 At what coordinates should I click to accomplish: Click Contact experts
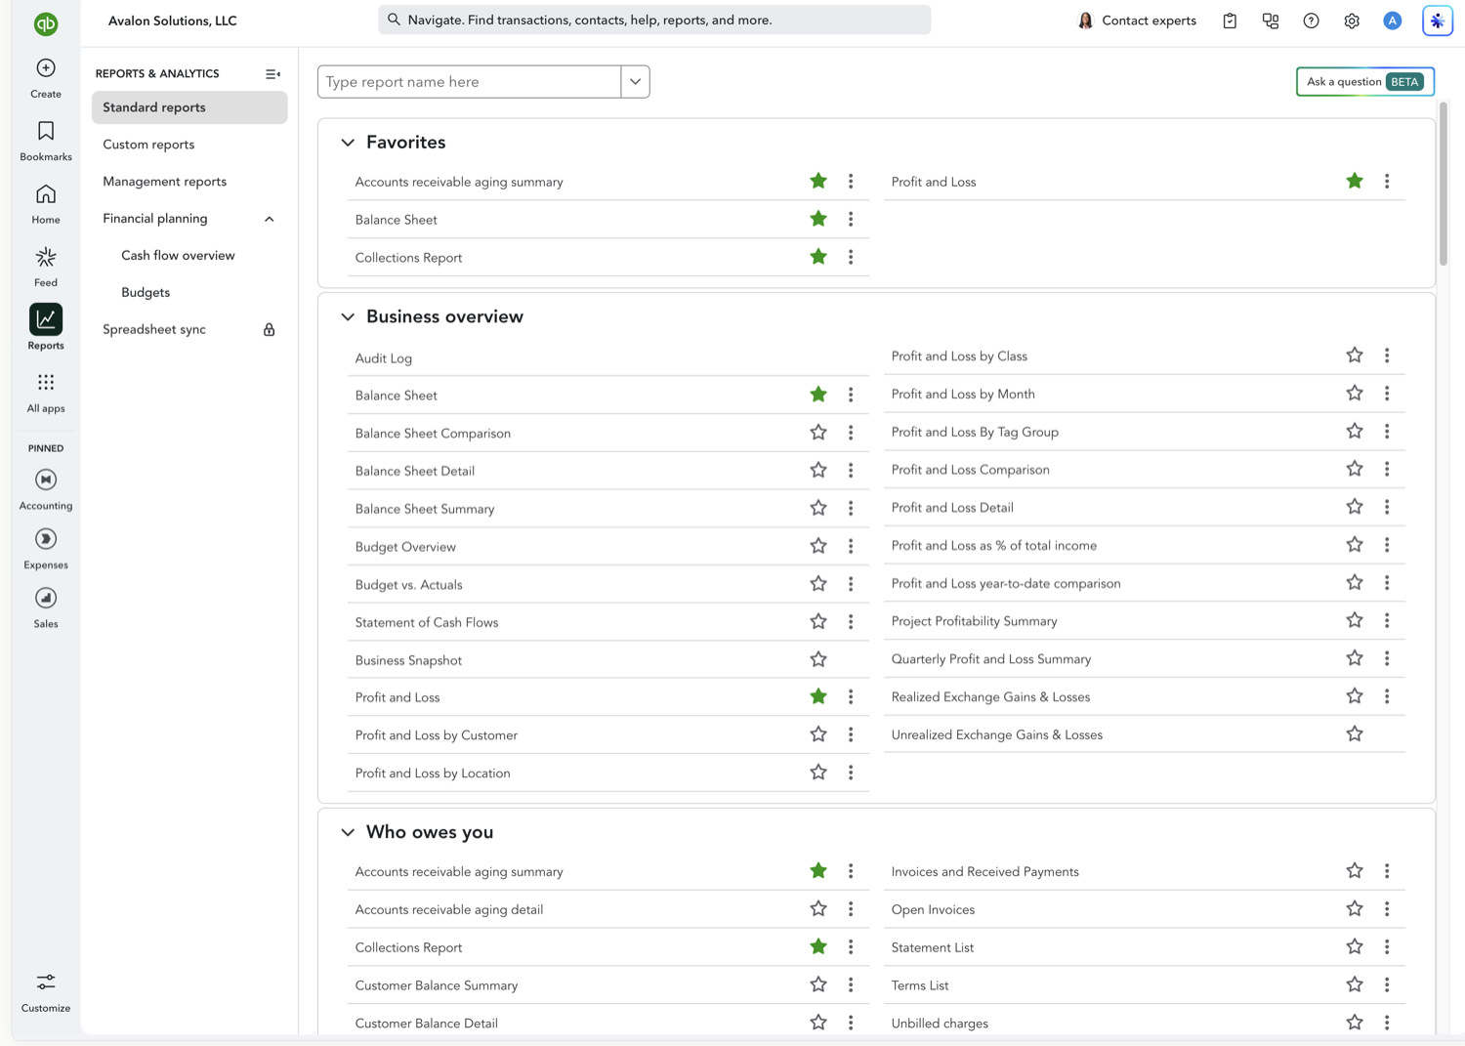1137,21
